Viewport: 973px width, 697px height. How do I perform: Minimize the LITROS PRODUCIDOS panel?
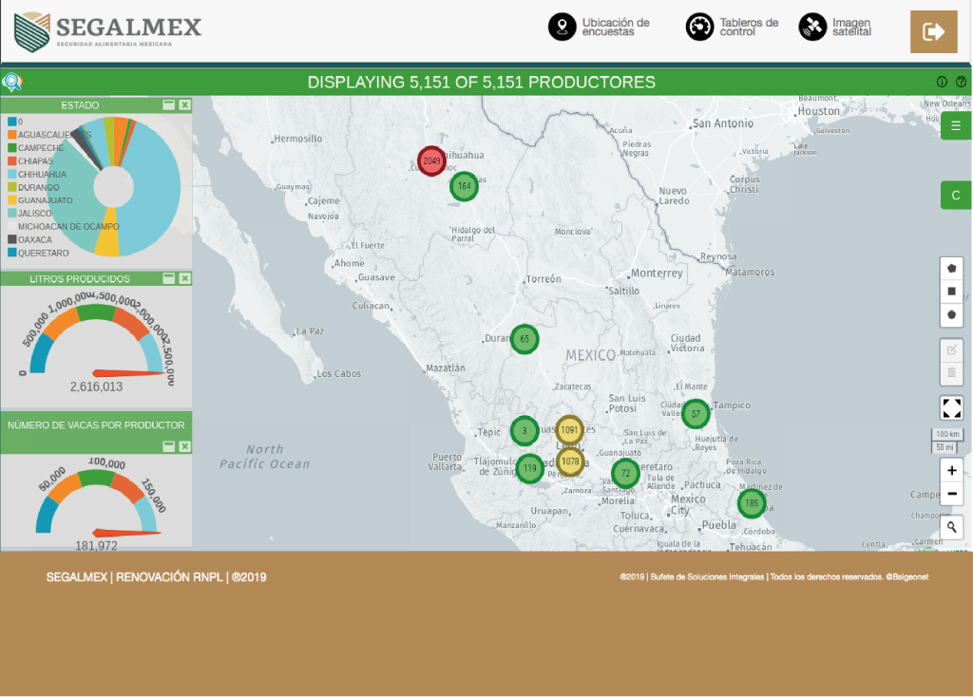coord(168,278)
